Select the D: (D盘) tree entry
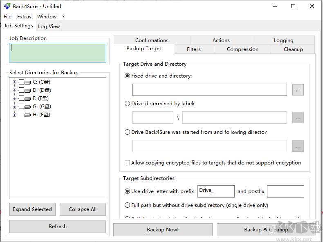The image size is (323, 242). (x=42, y=90)
